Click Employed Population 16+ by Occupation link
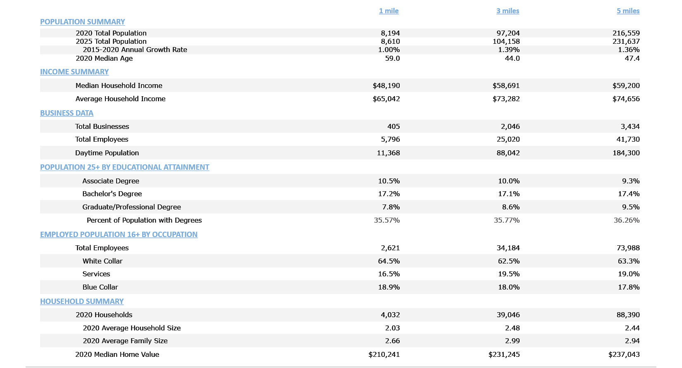 [119, 235]
